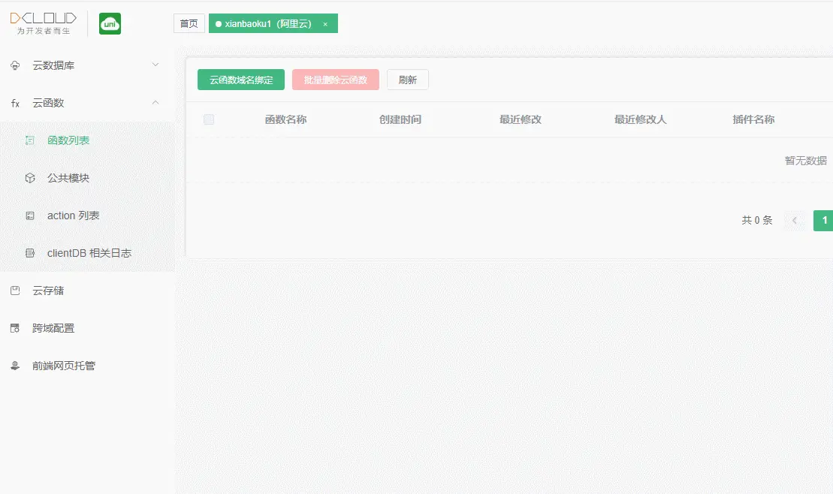The width and height of the screenshot is (833, 494).
Task: Click the 前端网页托管 sidebar icon
Action: 16,366
